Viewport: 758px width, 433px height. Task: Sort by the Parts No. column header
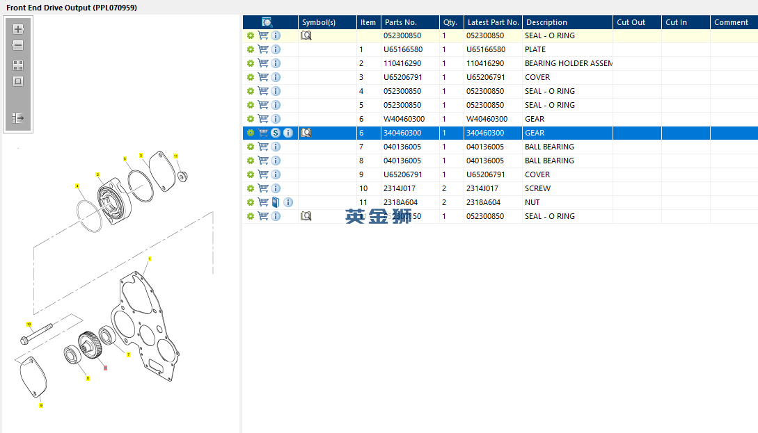pyautogui.click(x=410, y=22)
